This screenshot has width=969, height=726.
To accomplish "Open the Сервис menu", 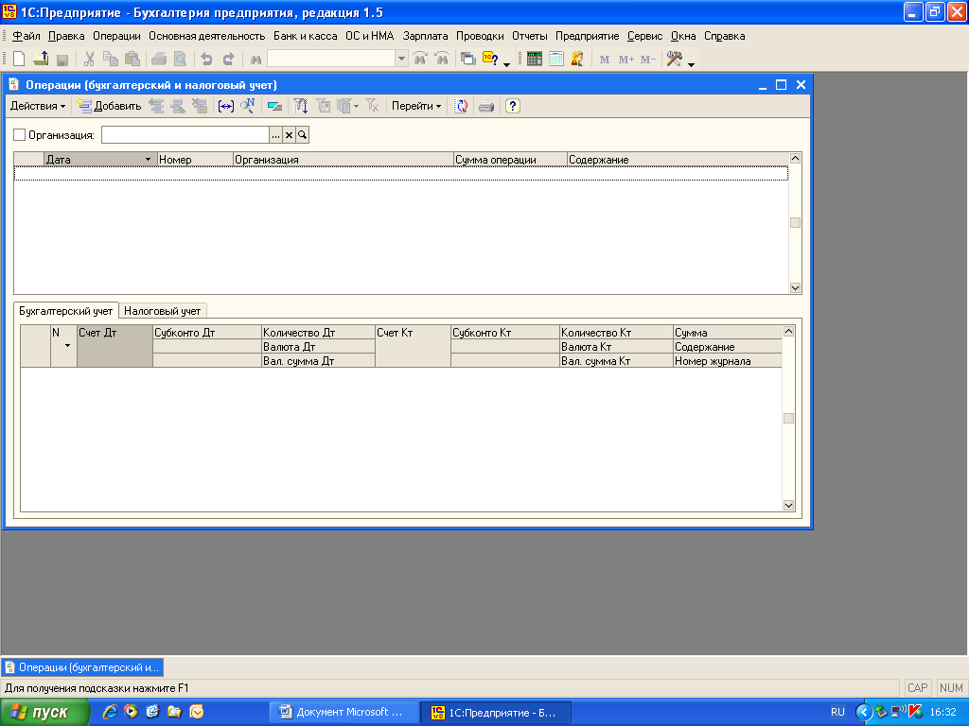I will click(x=644, y=37).
